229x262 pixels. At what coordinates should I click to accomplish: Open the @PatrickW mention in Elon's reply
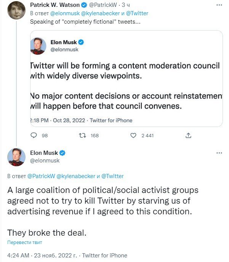(41, 176)
